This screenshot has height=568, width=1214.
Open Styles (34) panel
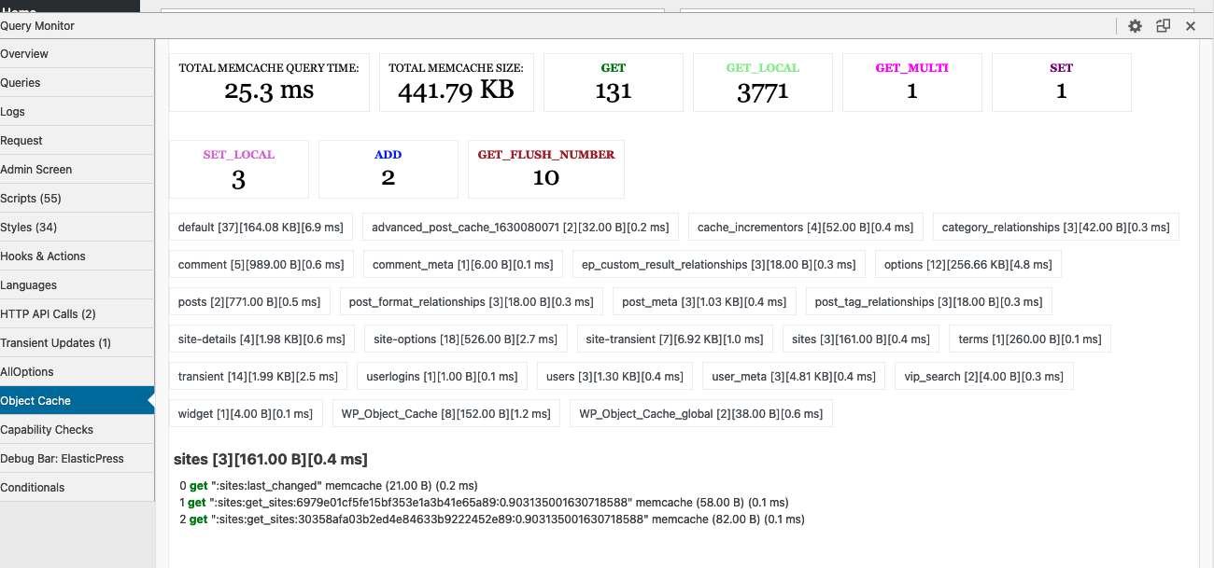point(77,228)
